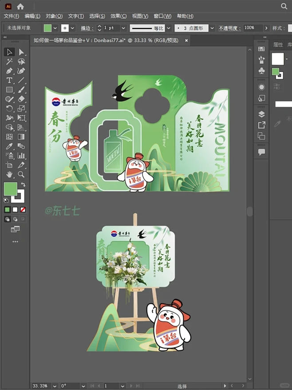Pick the Eyedropper tool
This screenshot has height=390, width=292.
click(x=9, y=146)
